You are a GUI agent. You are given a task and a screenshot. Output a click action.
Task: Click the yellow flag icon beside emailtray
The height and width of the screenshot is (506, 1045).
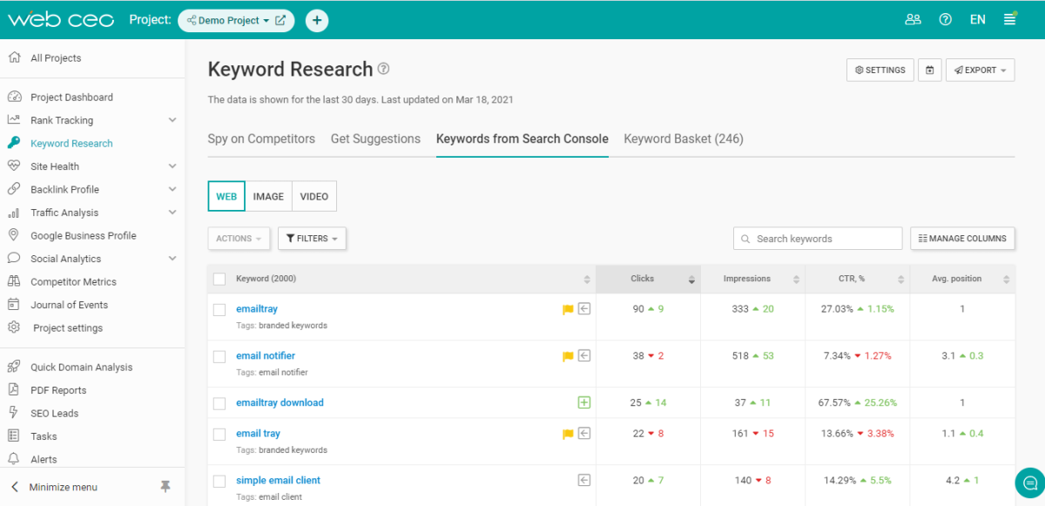pyautogui.click(x=567, y=308)
